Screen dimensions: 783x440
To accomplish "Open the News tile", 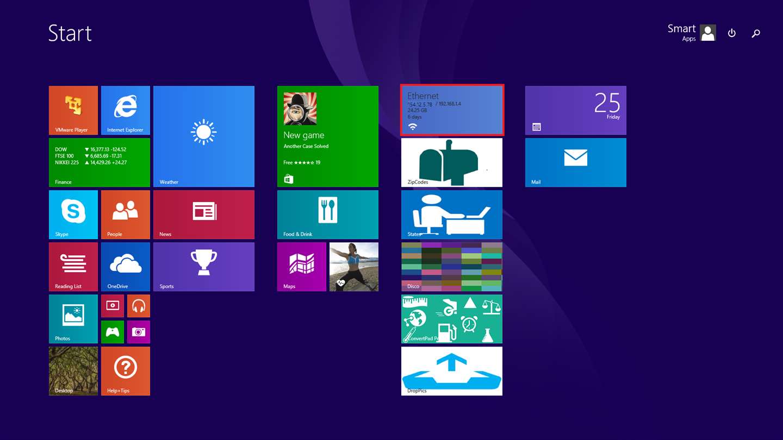I will 204,215.
